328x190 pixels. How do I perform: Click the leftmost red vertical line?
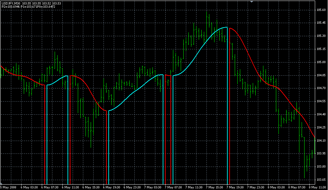(44, 135)
